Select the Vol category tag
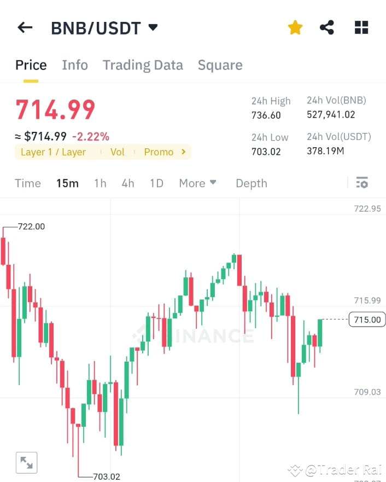The height and width of the screenshot is (482, 386). [117, 152]
